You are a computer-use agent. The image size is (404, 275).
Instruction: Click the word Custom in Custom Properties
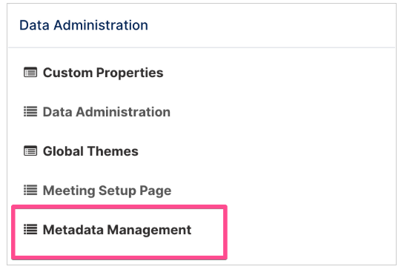click(x=67, y=73)
